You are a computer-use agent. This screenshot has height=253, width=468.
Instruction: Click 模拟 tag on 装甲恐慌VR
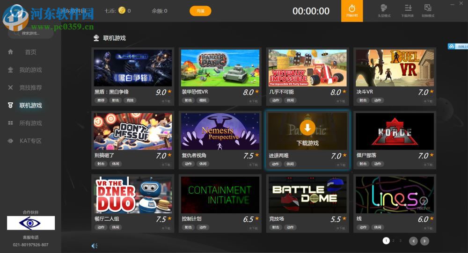203,100
